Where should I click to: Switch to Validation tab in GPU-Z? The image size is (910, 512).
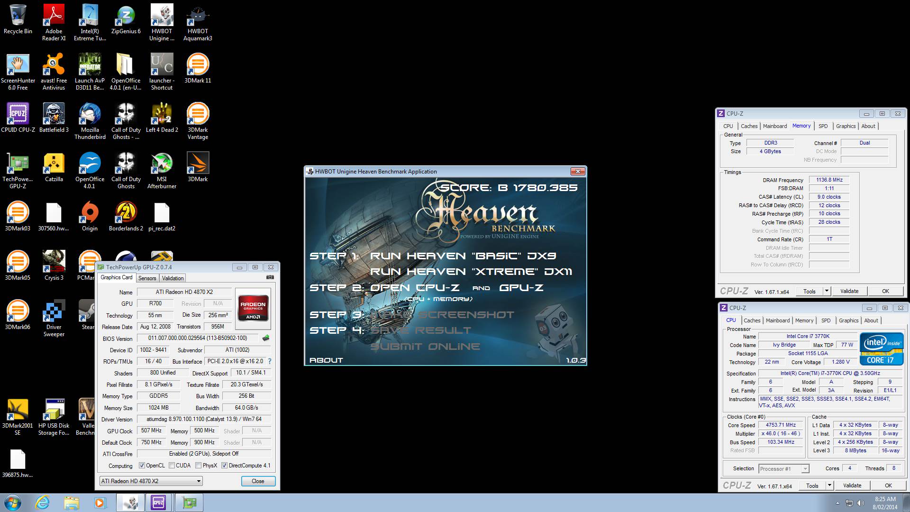coord(173,278)
